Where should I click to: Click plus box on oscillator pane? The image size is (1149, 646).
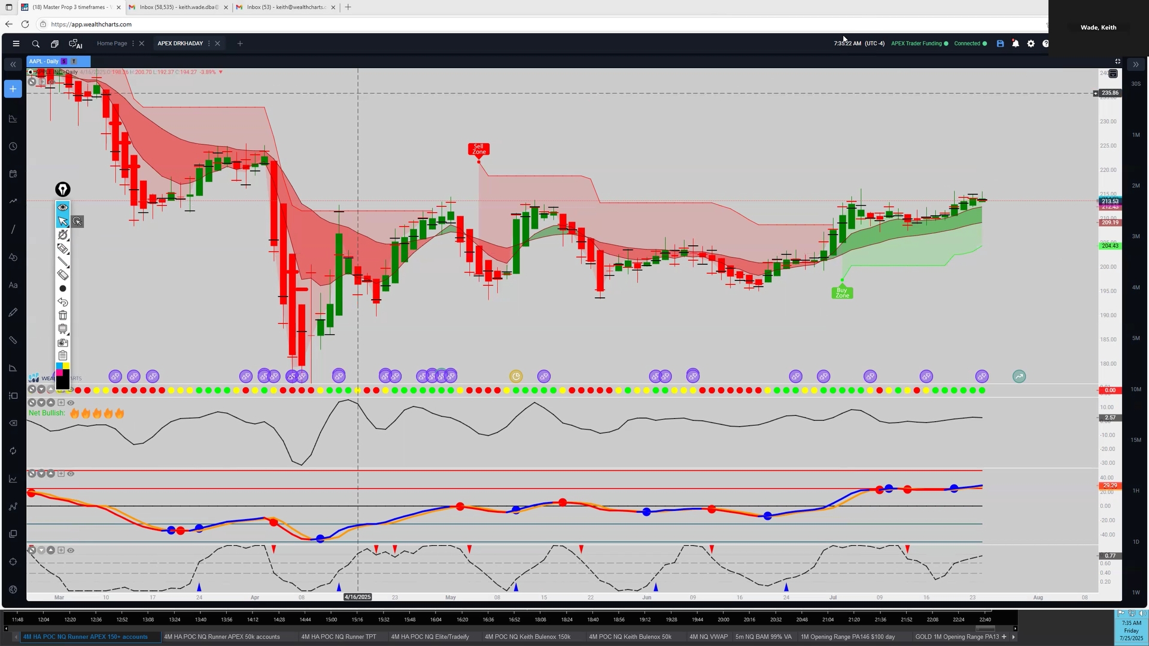(x=61, y=474)
